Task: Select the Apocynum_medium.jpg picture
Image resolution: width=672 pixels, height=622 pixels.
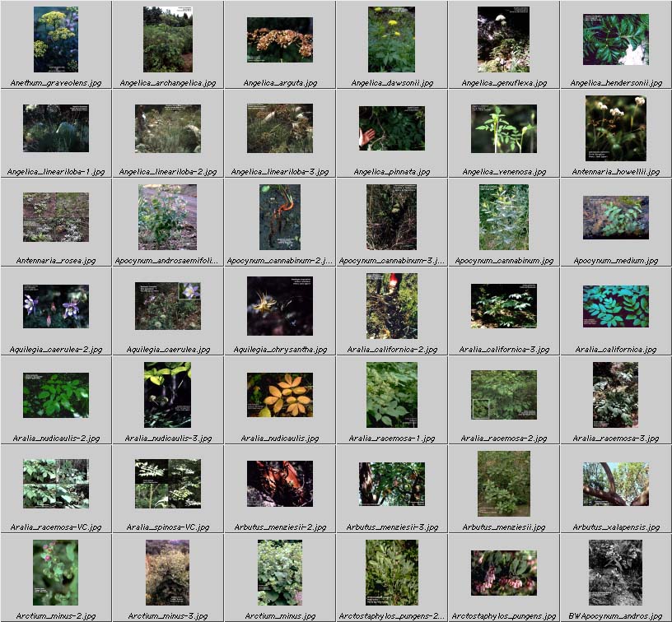Action: (615, 217)
